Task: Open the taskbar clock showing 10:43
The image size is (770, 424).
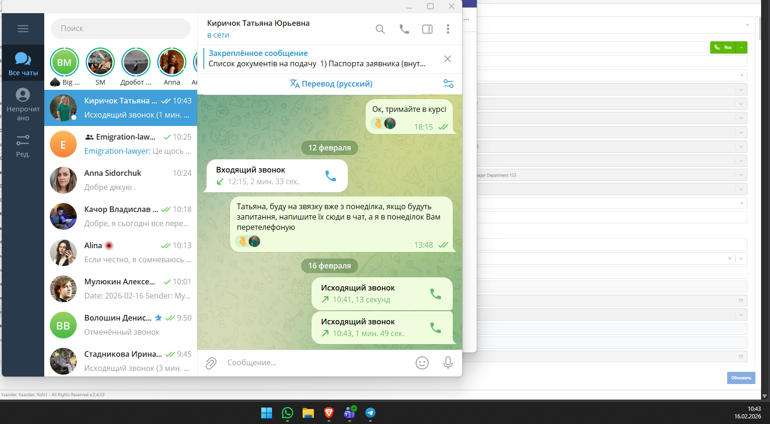Action: [748, 412]
